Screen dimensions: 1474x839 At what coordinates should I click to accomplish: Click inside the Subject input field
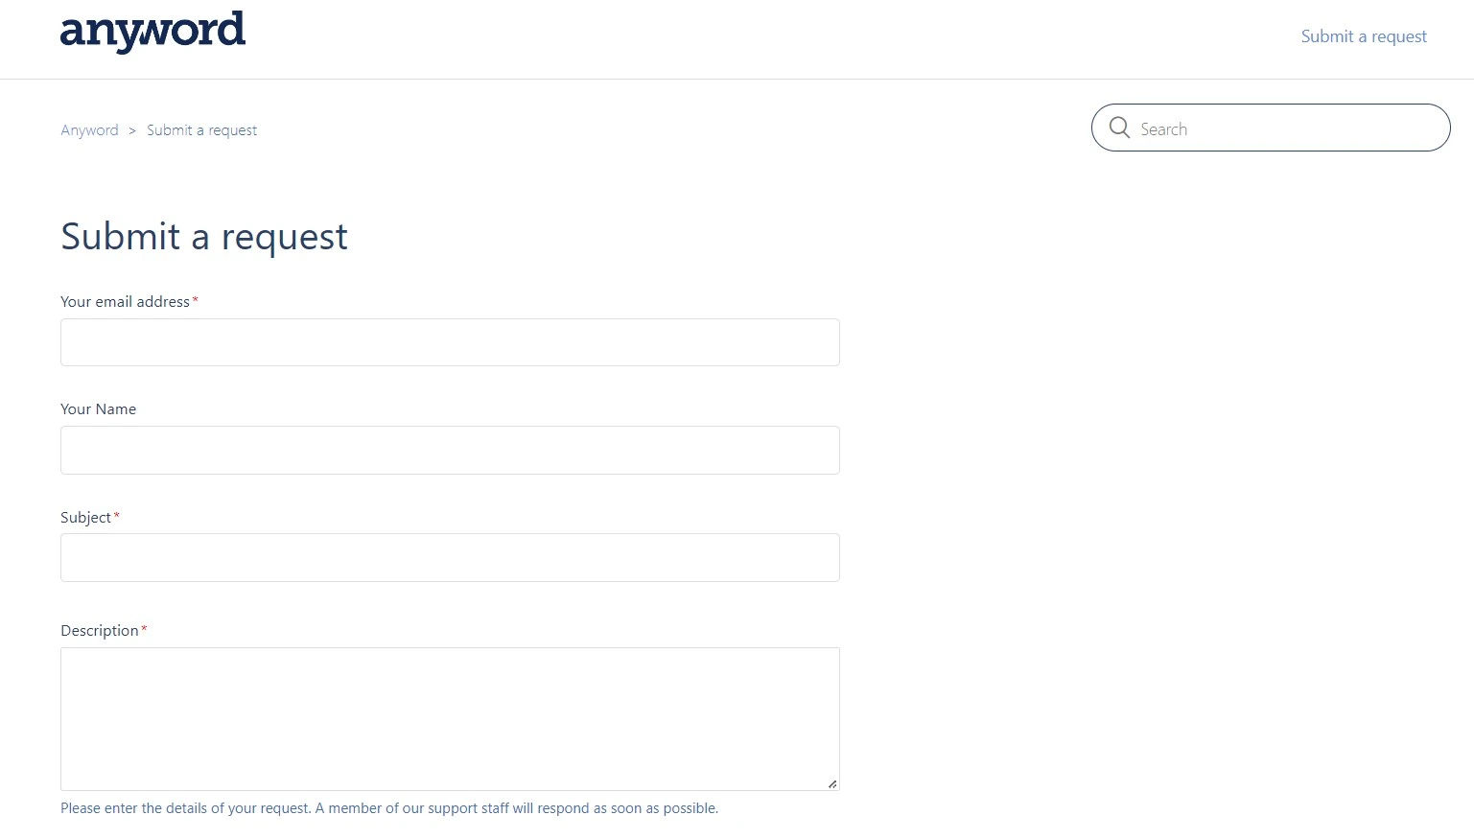click(450, 557)
